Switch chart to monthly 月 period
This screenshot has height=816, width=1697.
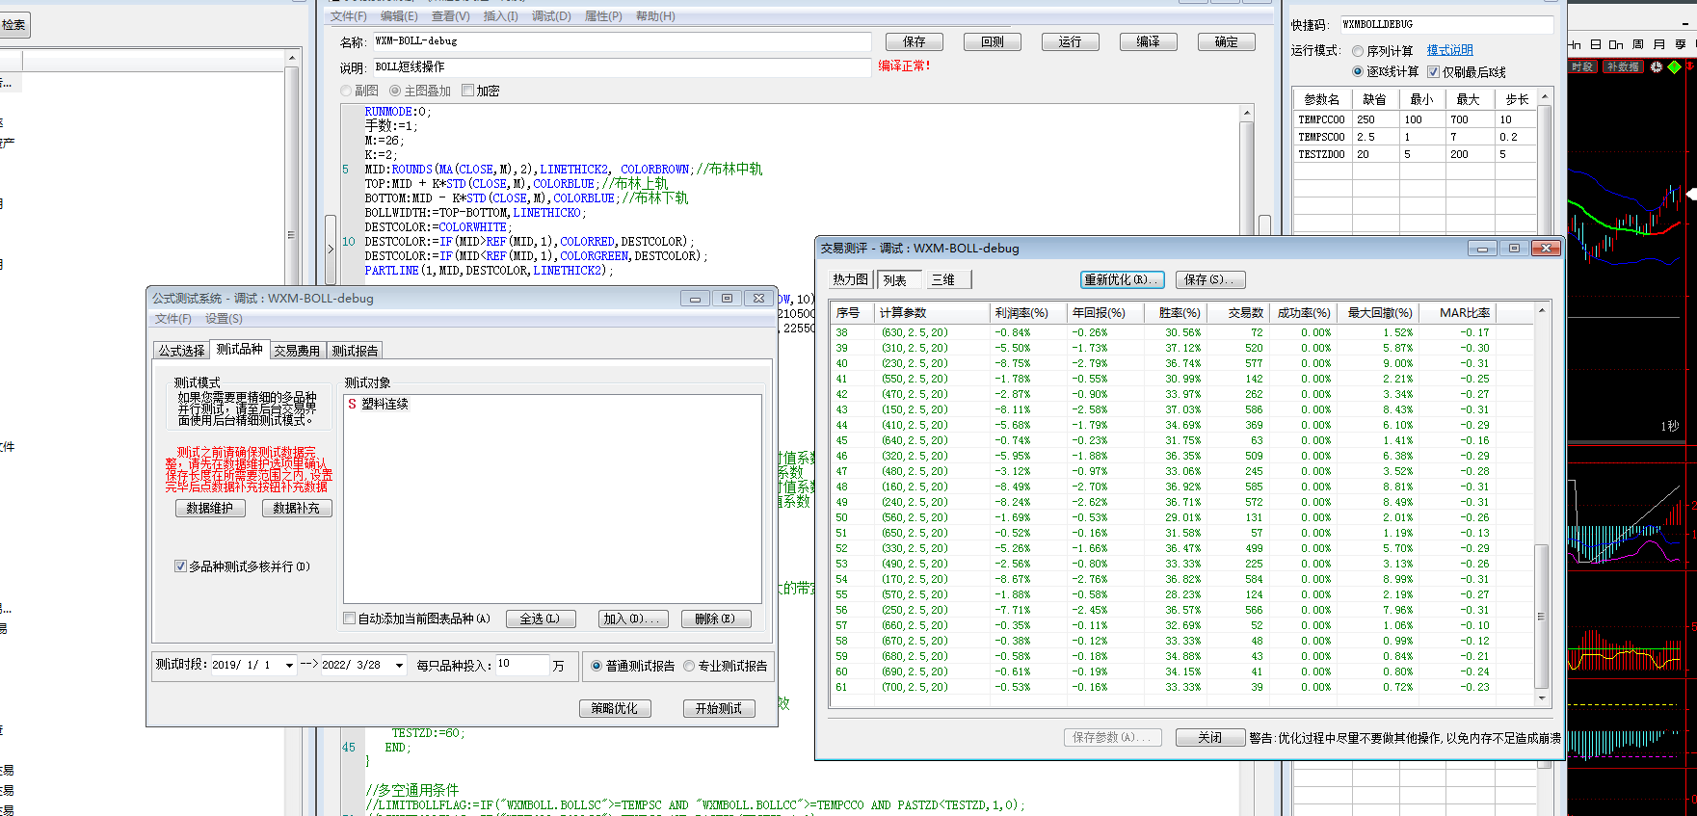(1659, 44)
